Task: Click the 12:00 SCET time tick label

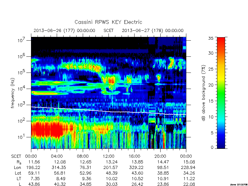Action: (x=108, y=156)
